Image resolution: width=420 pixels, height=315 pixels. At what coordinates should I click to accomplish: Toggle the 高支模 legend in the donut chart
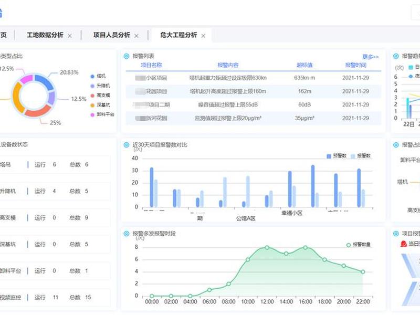pyautogui.click(x=100, y=96)
